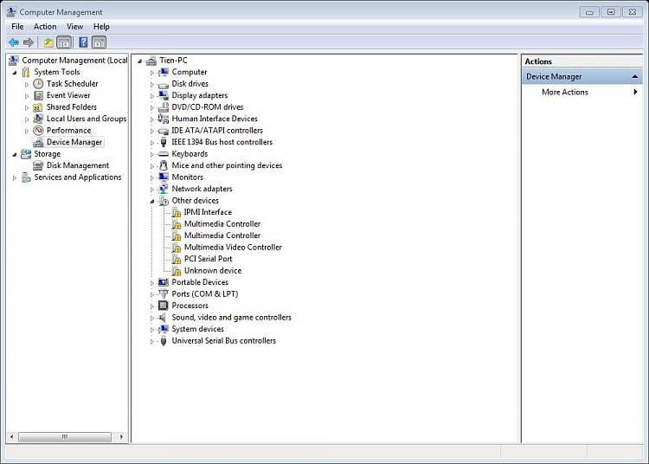649x464 pixels.
Task: Click the IPMI Interface warning icon
Action: [177, 212]
